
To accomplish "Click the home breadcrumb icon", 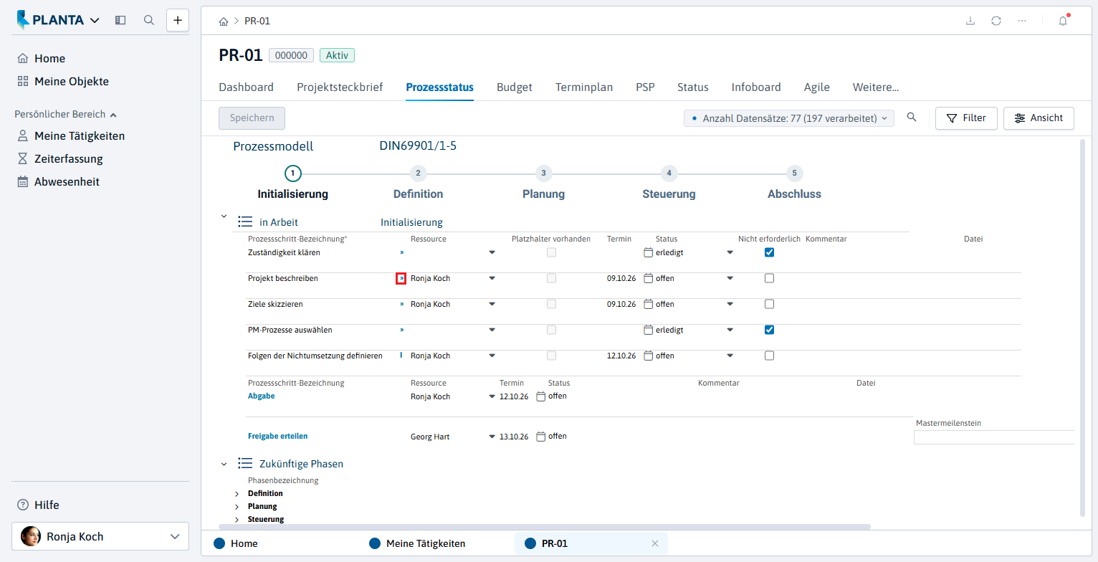I will [x=224, y=22].
